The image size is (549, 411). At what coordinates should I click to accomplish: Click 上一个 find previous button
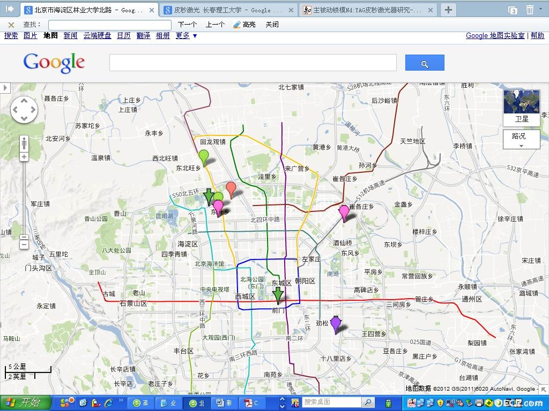pos(215,25)
